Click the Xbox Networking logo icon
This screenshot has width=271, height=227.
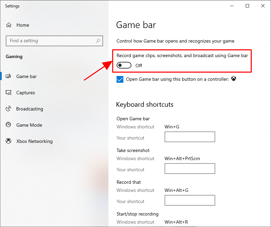[8, 141]
